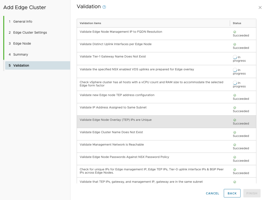The height and width of the screenshot is (200, 262).
Task: Click success icon for Overlay (TEP) IPs Unique row
Action: [235, 120]
